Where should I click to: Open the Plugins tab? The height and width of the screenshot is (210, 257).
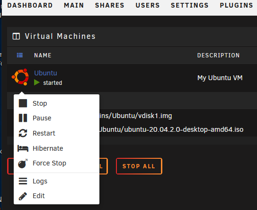[236, 5]
